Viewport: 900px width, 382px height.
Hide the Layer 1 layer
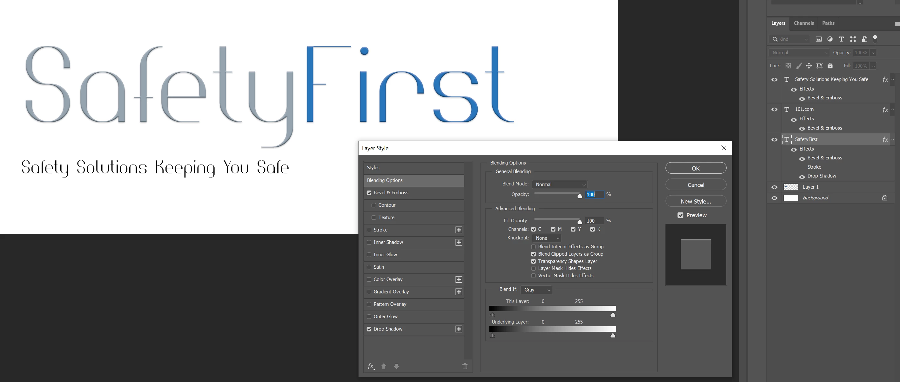[x=774, y=187]
